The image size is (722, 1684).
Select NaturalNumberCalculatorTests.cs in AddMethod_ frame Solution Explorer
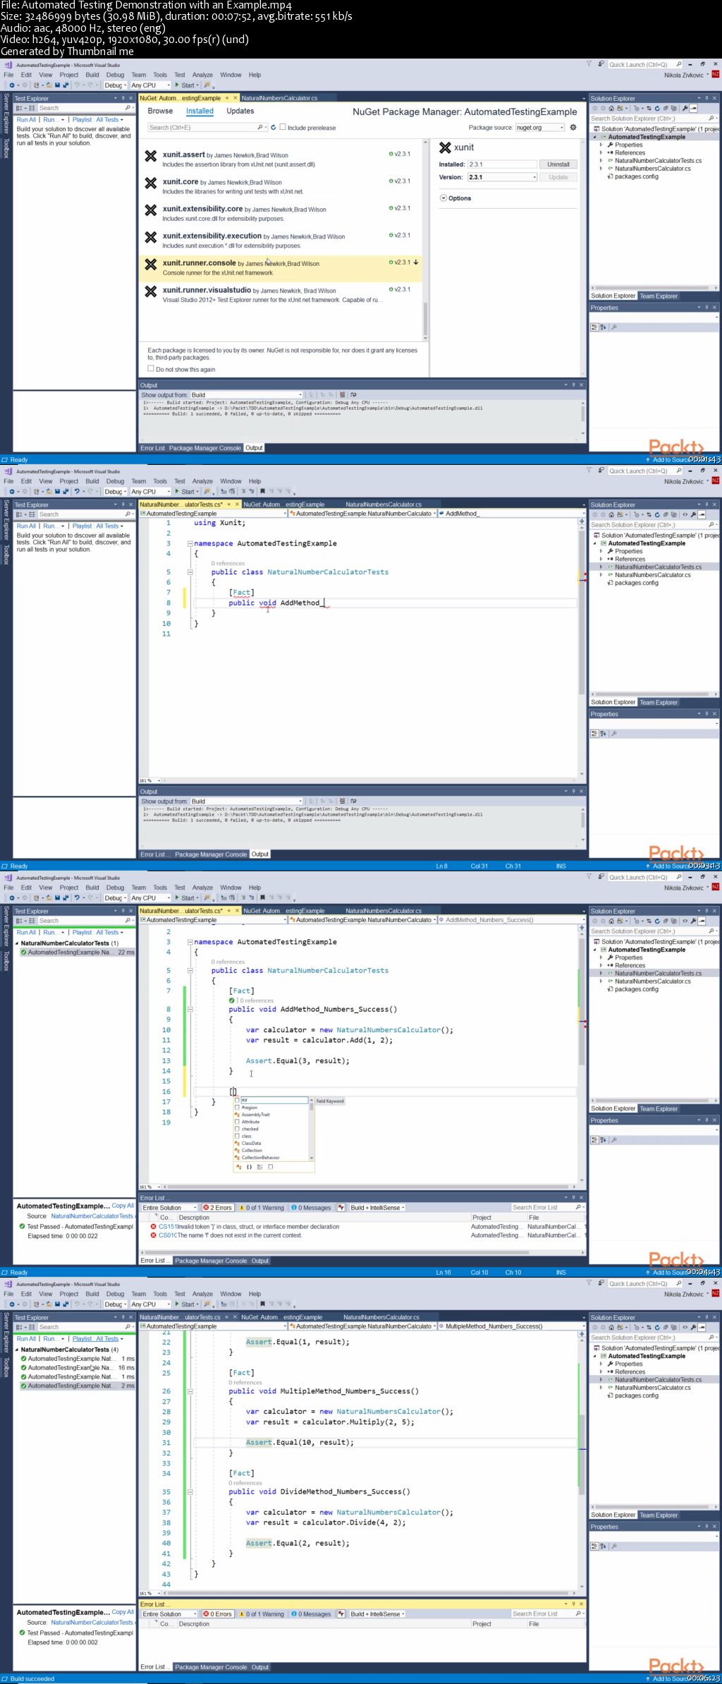[658, 567]
